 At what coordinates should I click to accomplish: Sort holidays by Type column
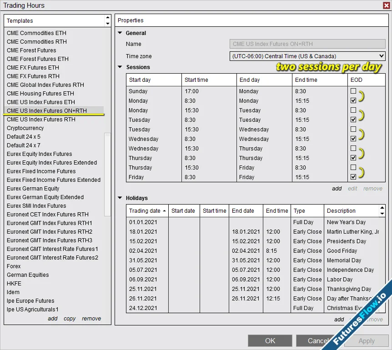coord(307,211)
